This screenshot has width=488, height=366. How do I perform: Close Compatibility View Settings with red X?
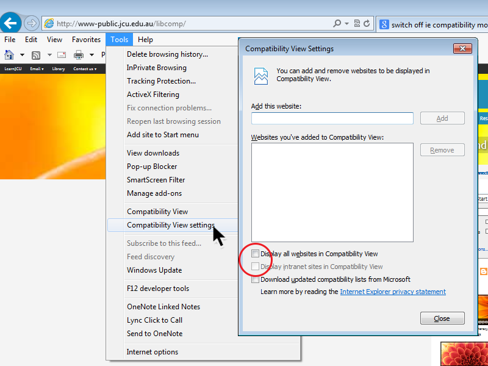pos(462,49)
